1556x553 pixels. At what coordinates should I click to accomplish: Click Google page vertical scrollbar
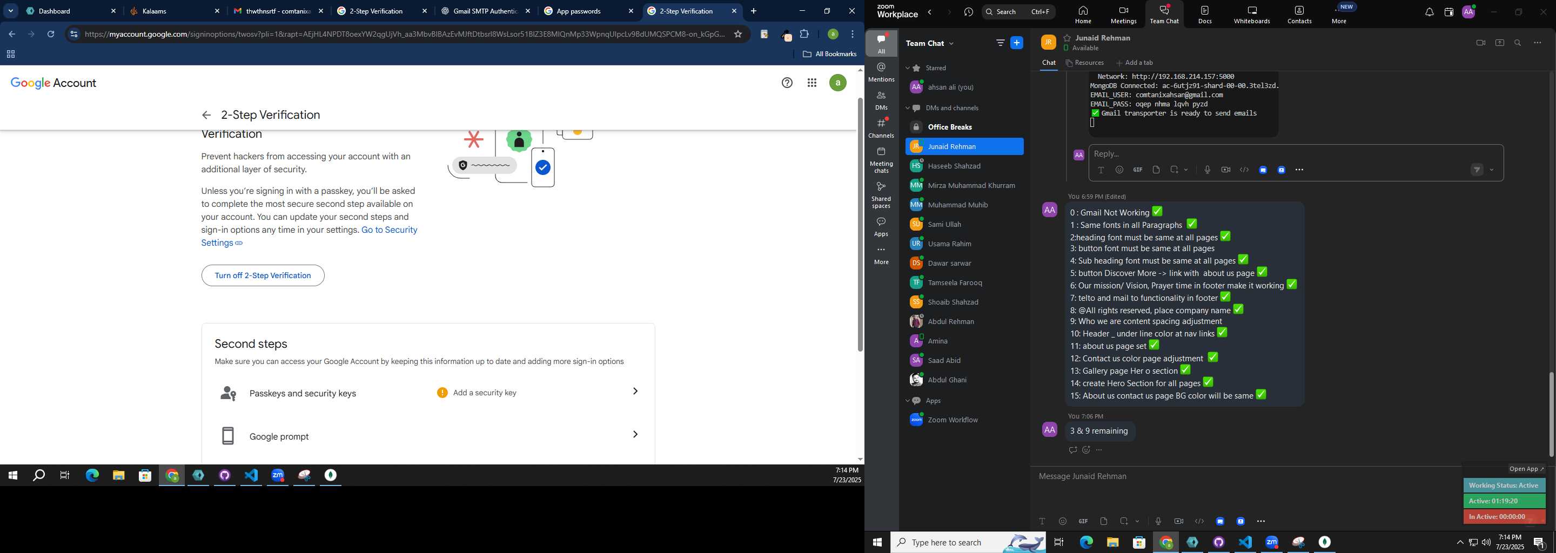click(860, 225)
